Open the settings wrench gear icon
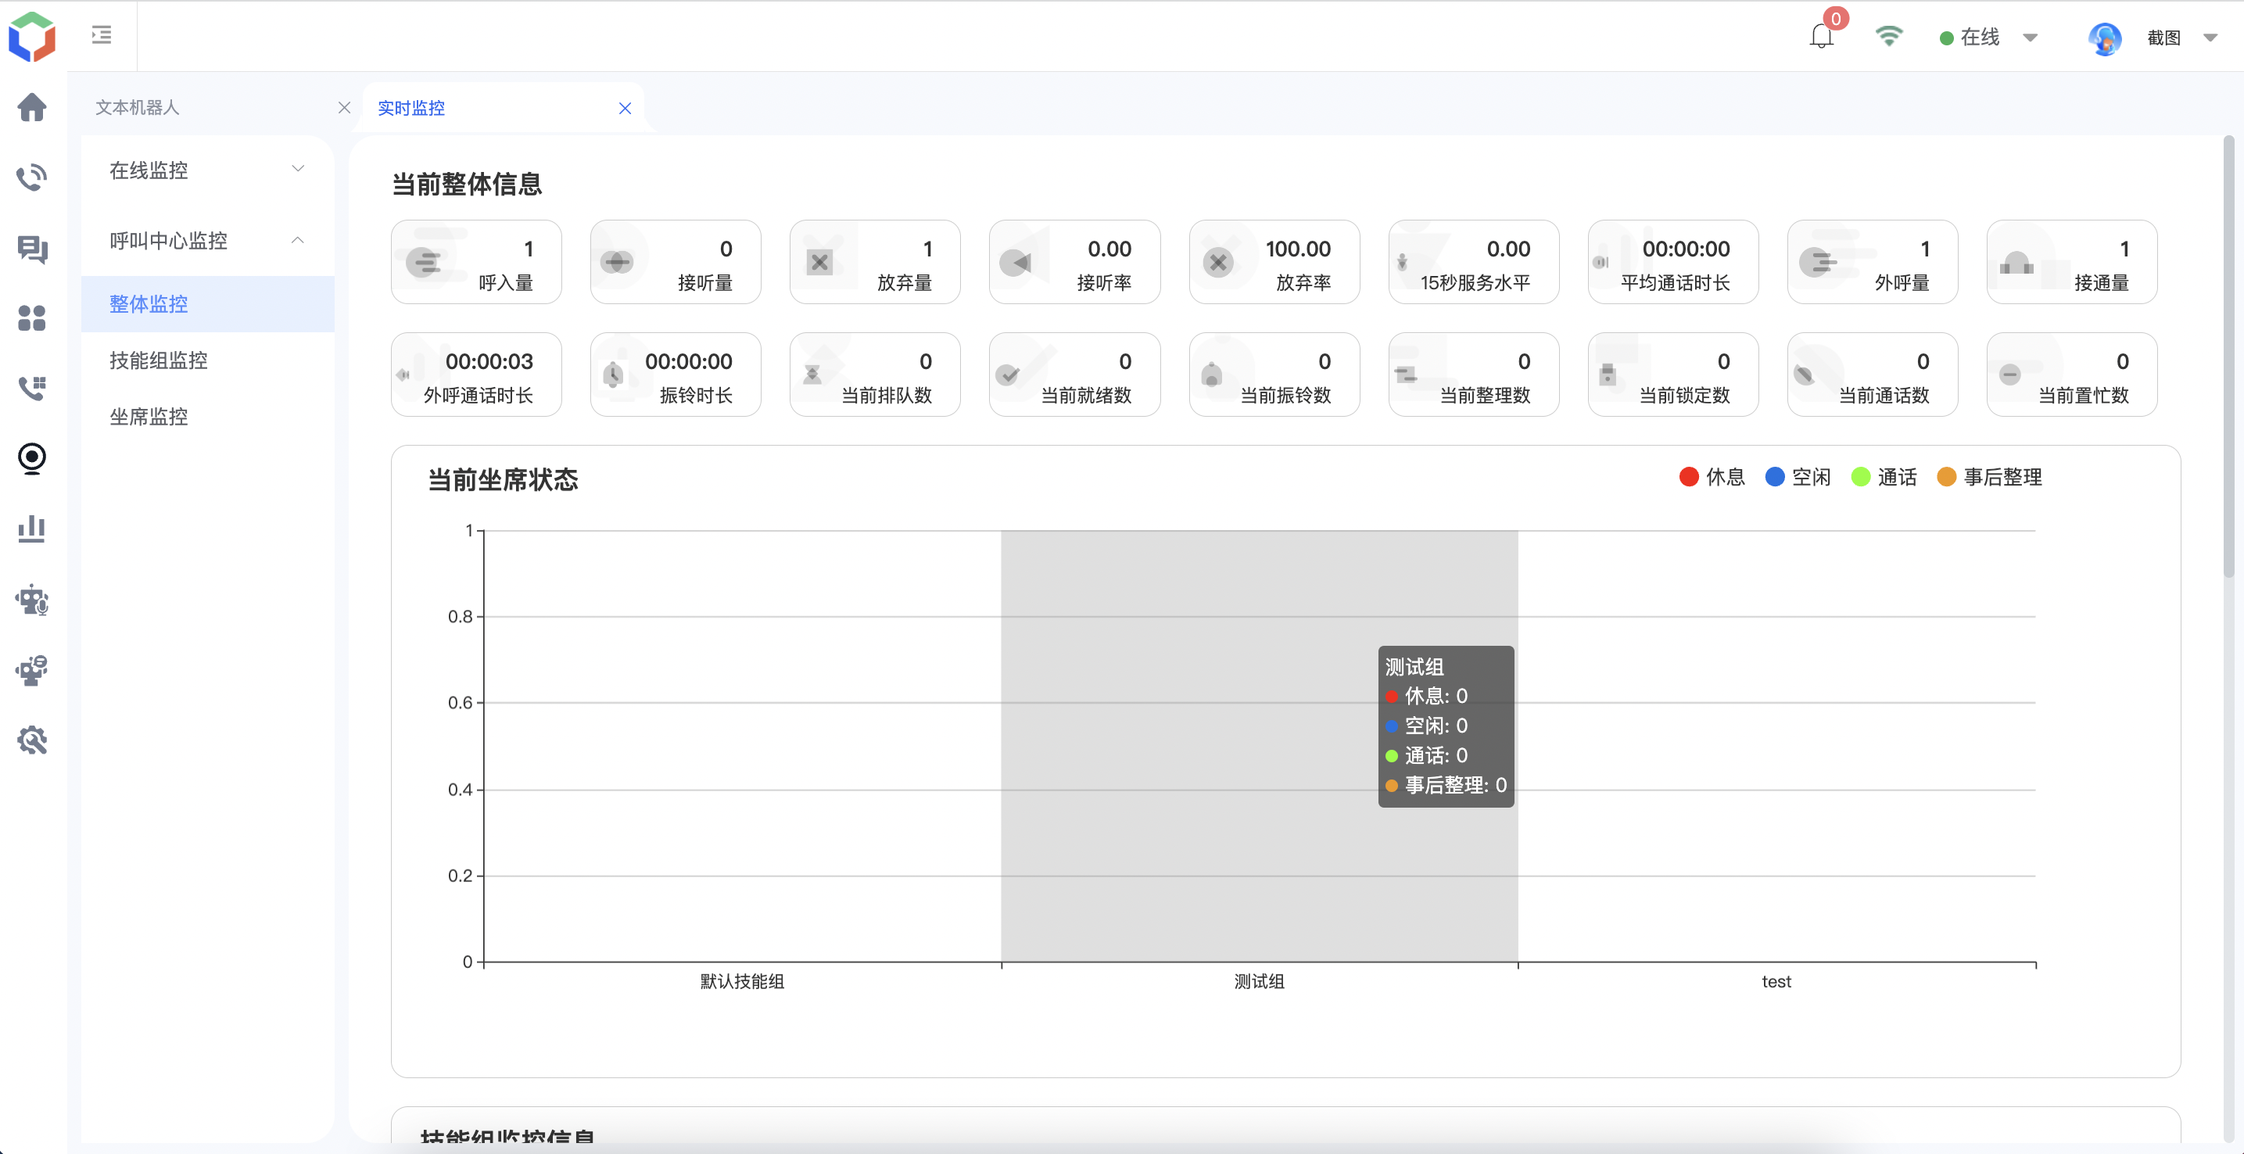Viewport: 2244px width, 1154px height. click(32, 740)
